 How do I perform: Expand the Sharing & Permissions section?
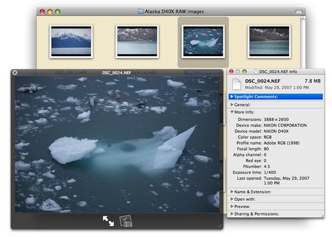232,213
